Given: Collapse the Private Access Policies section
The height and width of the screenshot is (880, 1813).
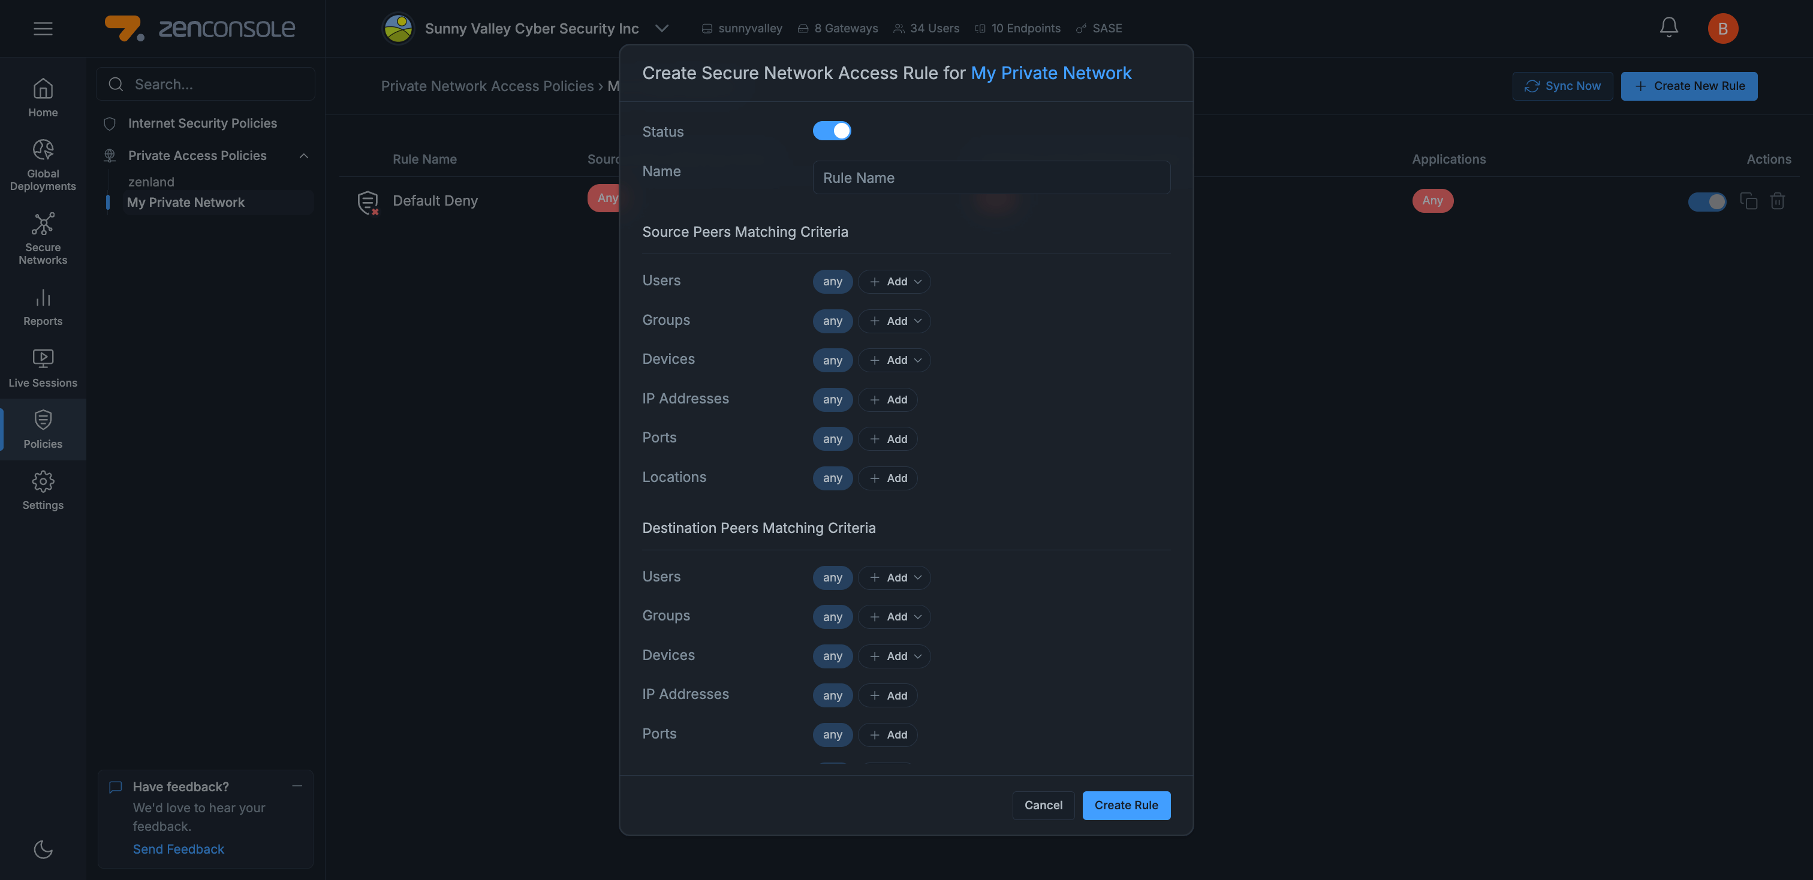Looking at the screenshot, I should (303, 155).
